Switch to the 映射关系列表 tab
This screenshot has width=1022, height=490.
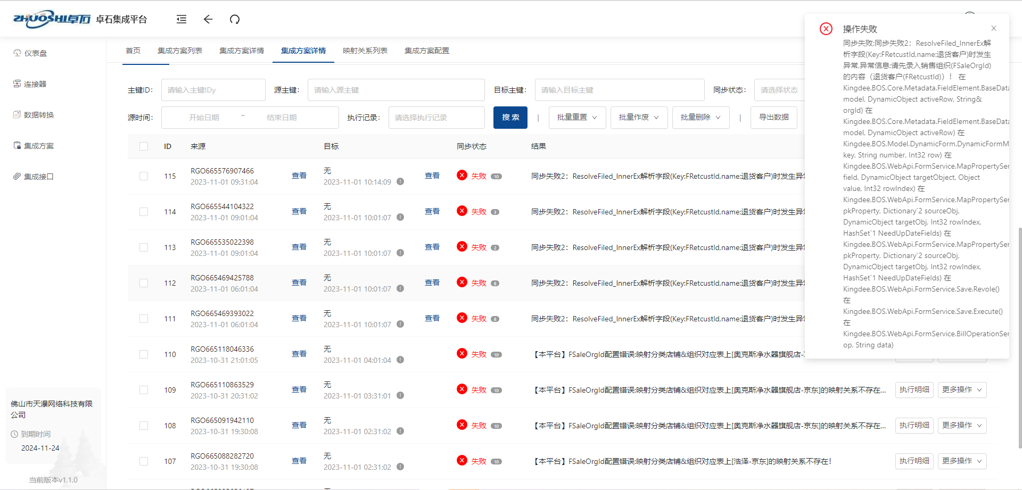365,51
